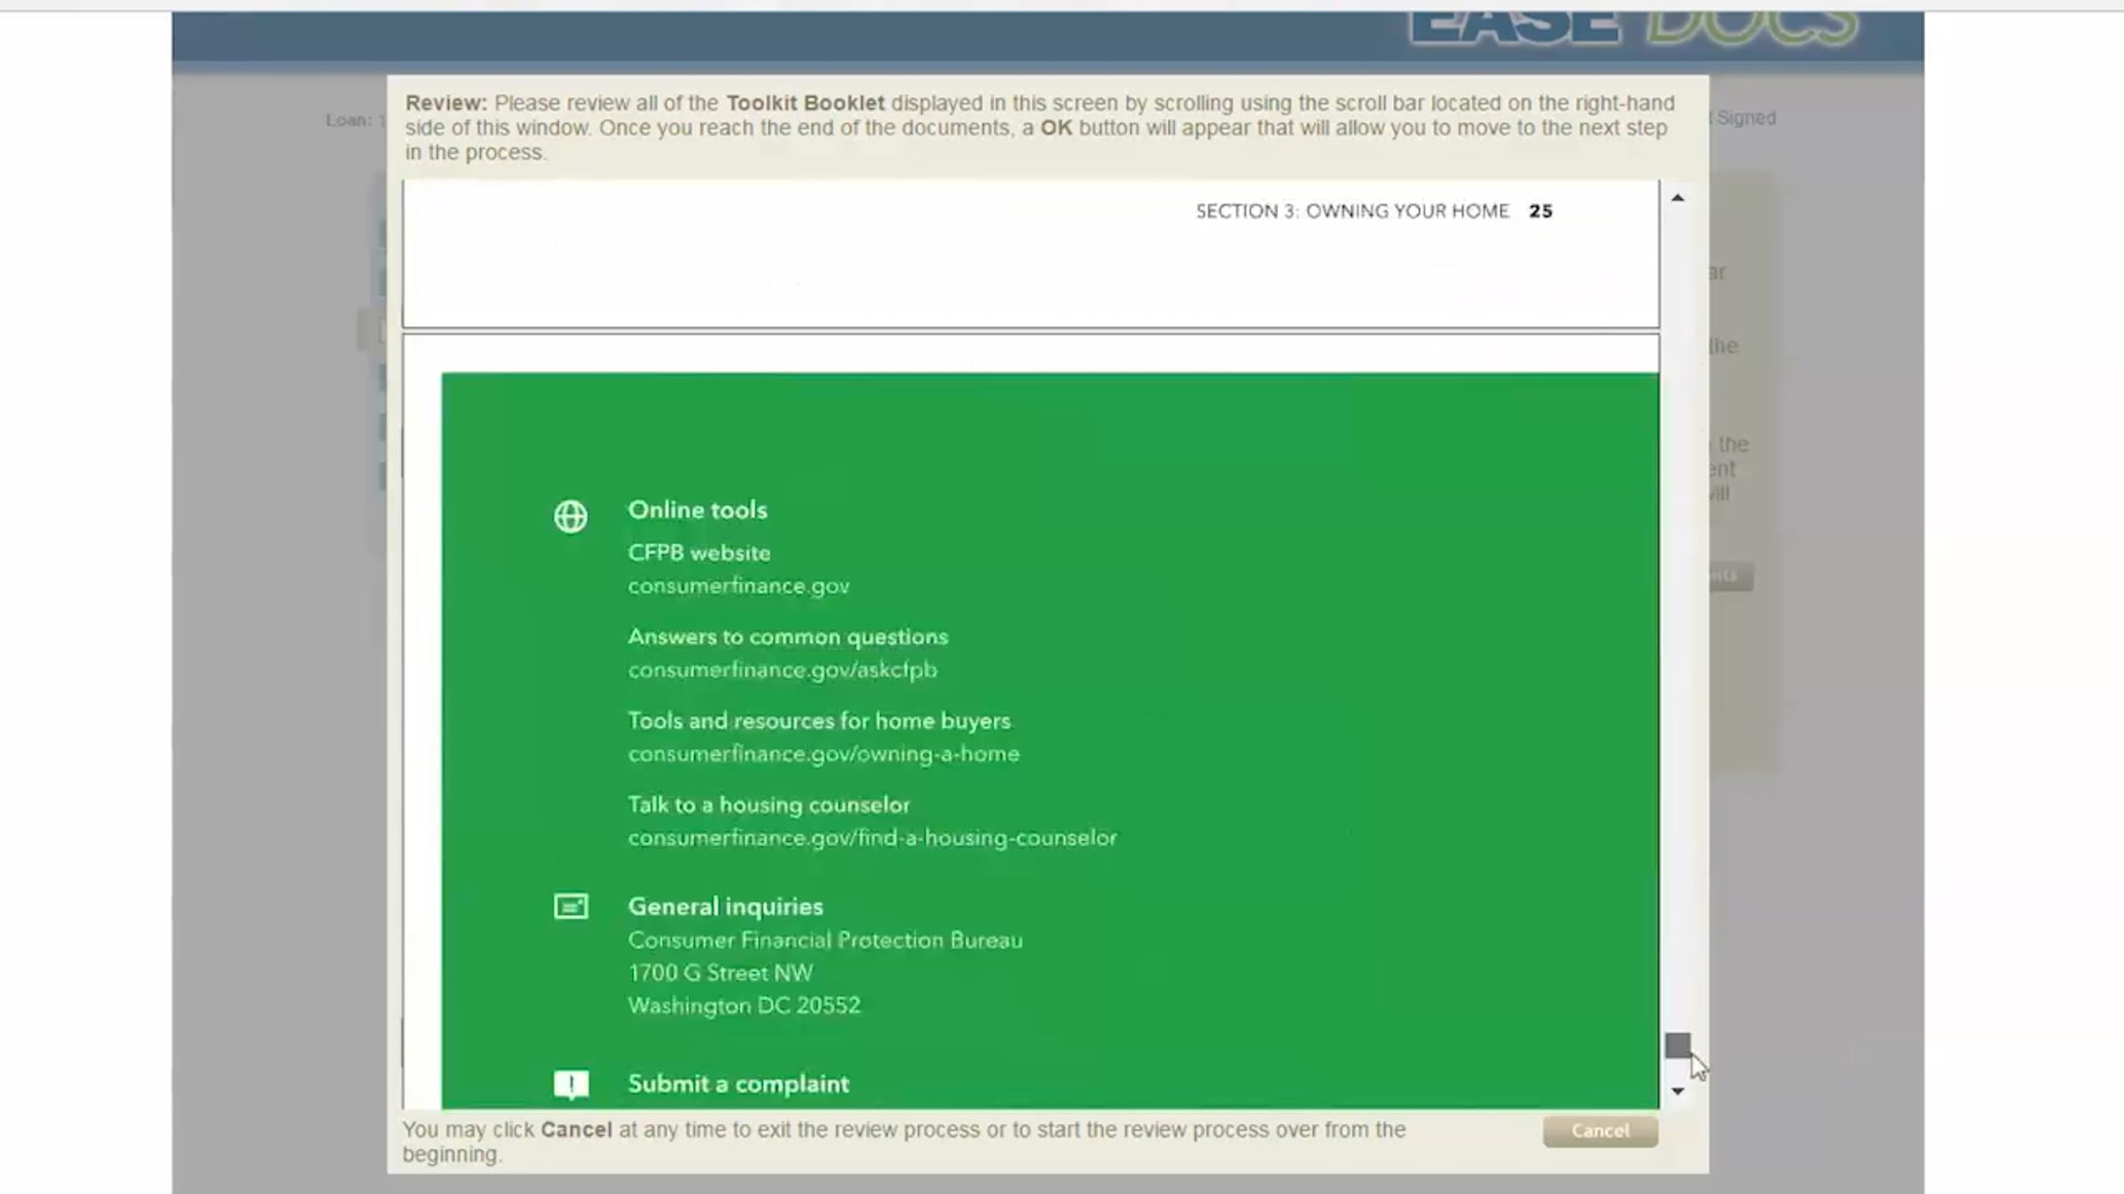Click Consumer Financial Protection Bureau text
The image size is (2124, 1194).
click(x=825, y=940)
